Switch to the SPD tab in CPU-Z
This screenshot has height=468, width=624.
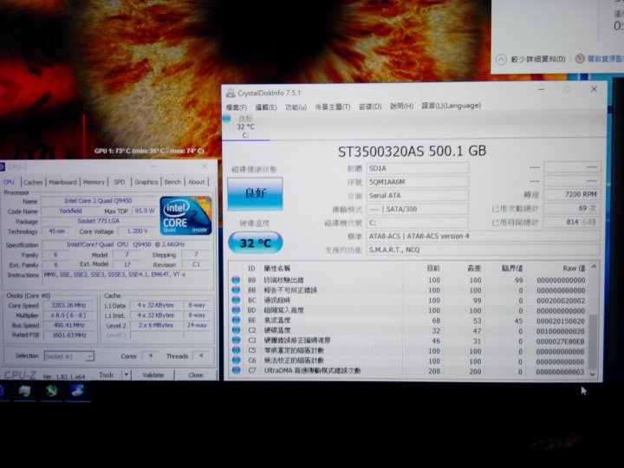(x=120, y=182)
